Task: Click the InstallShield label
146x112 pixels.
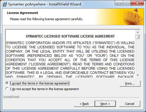Action: (x=11, y=97)
